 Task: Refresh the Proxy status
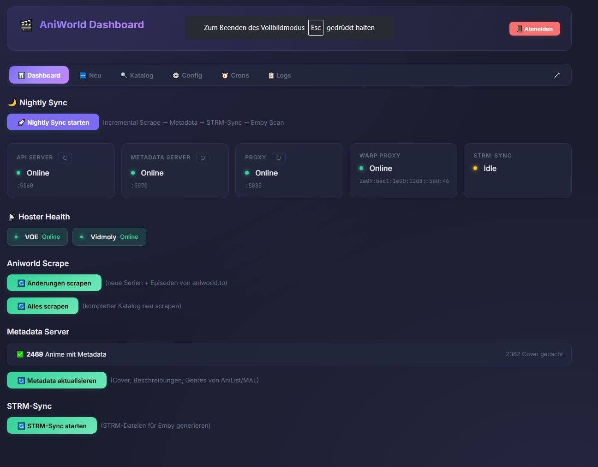279,158
